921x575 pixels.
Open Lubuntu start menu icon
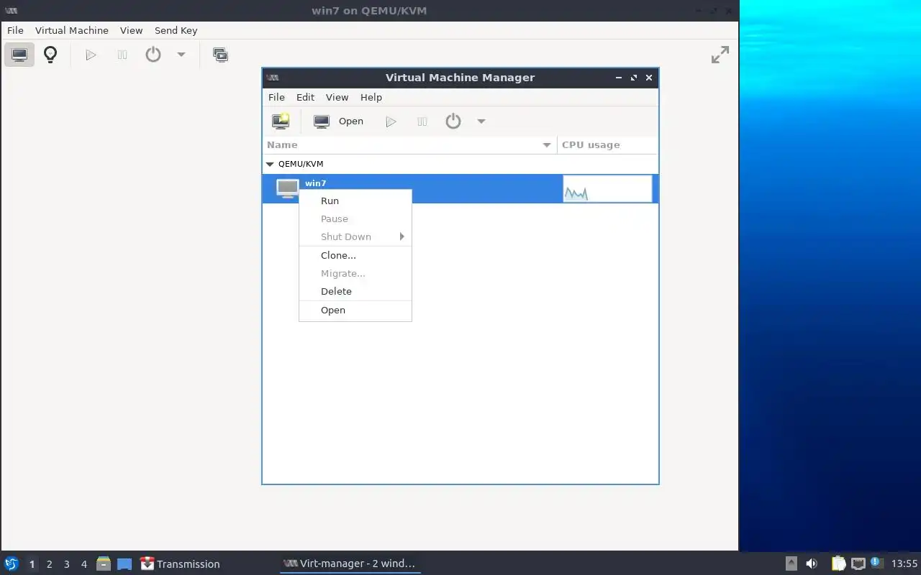click(x=12, y=563)
